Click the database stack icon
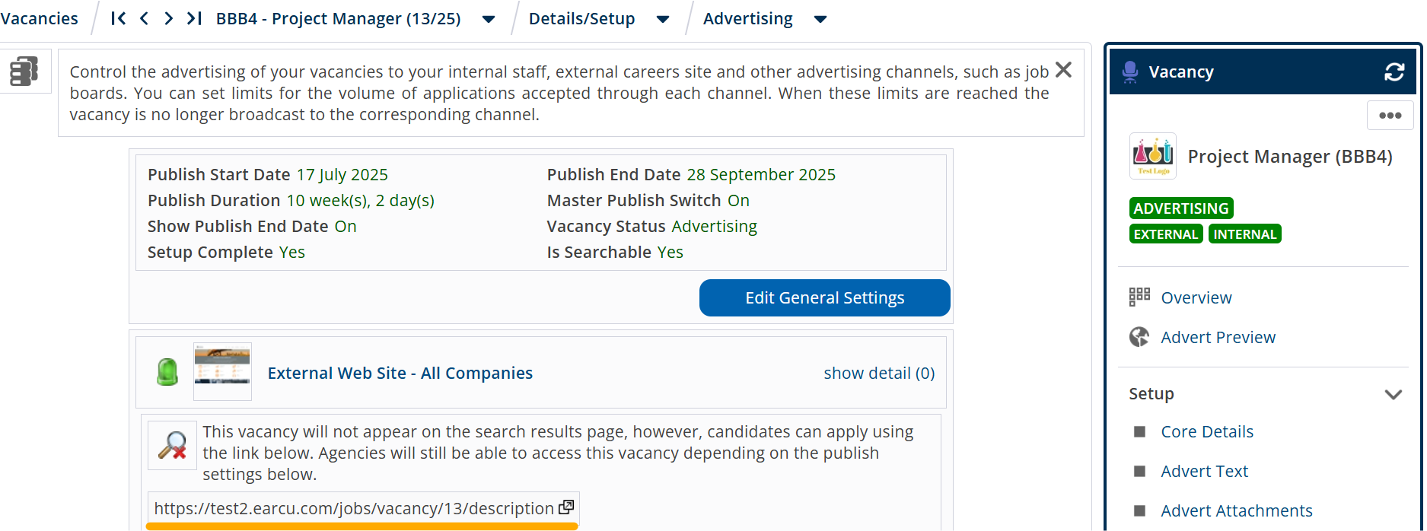Image resolution: width=1427 pixels, height=531 pixels. tap(24, 72)
